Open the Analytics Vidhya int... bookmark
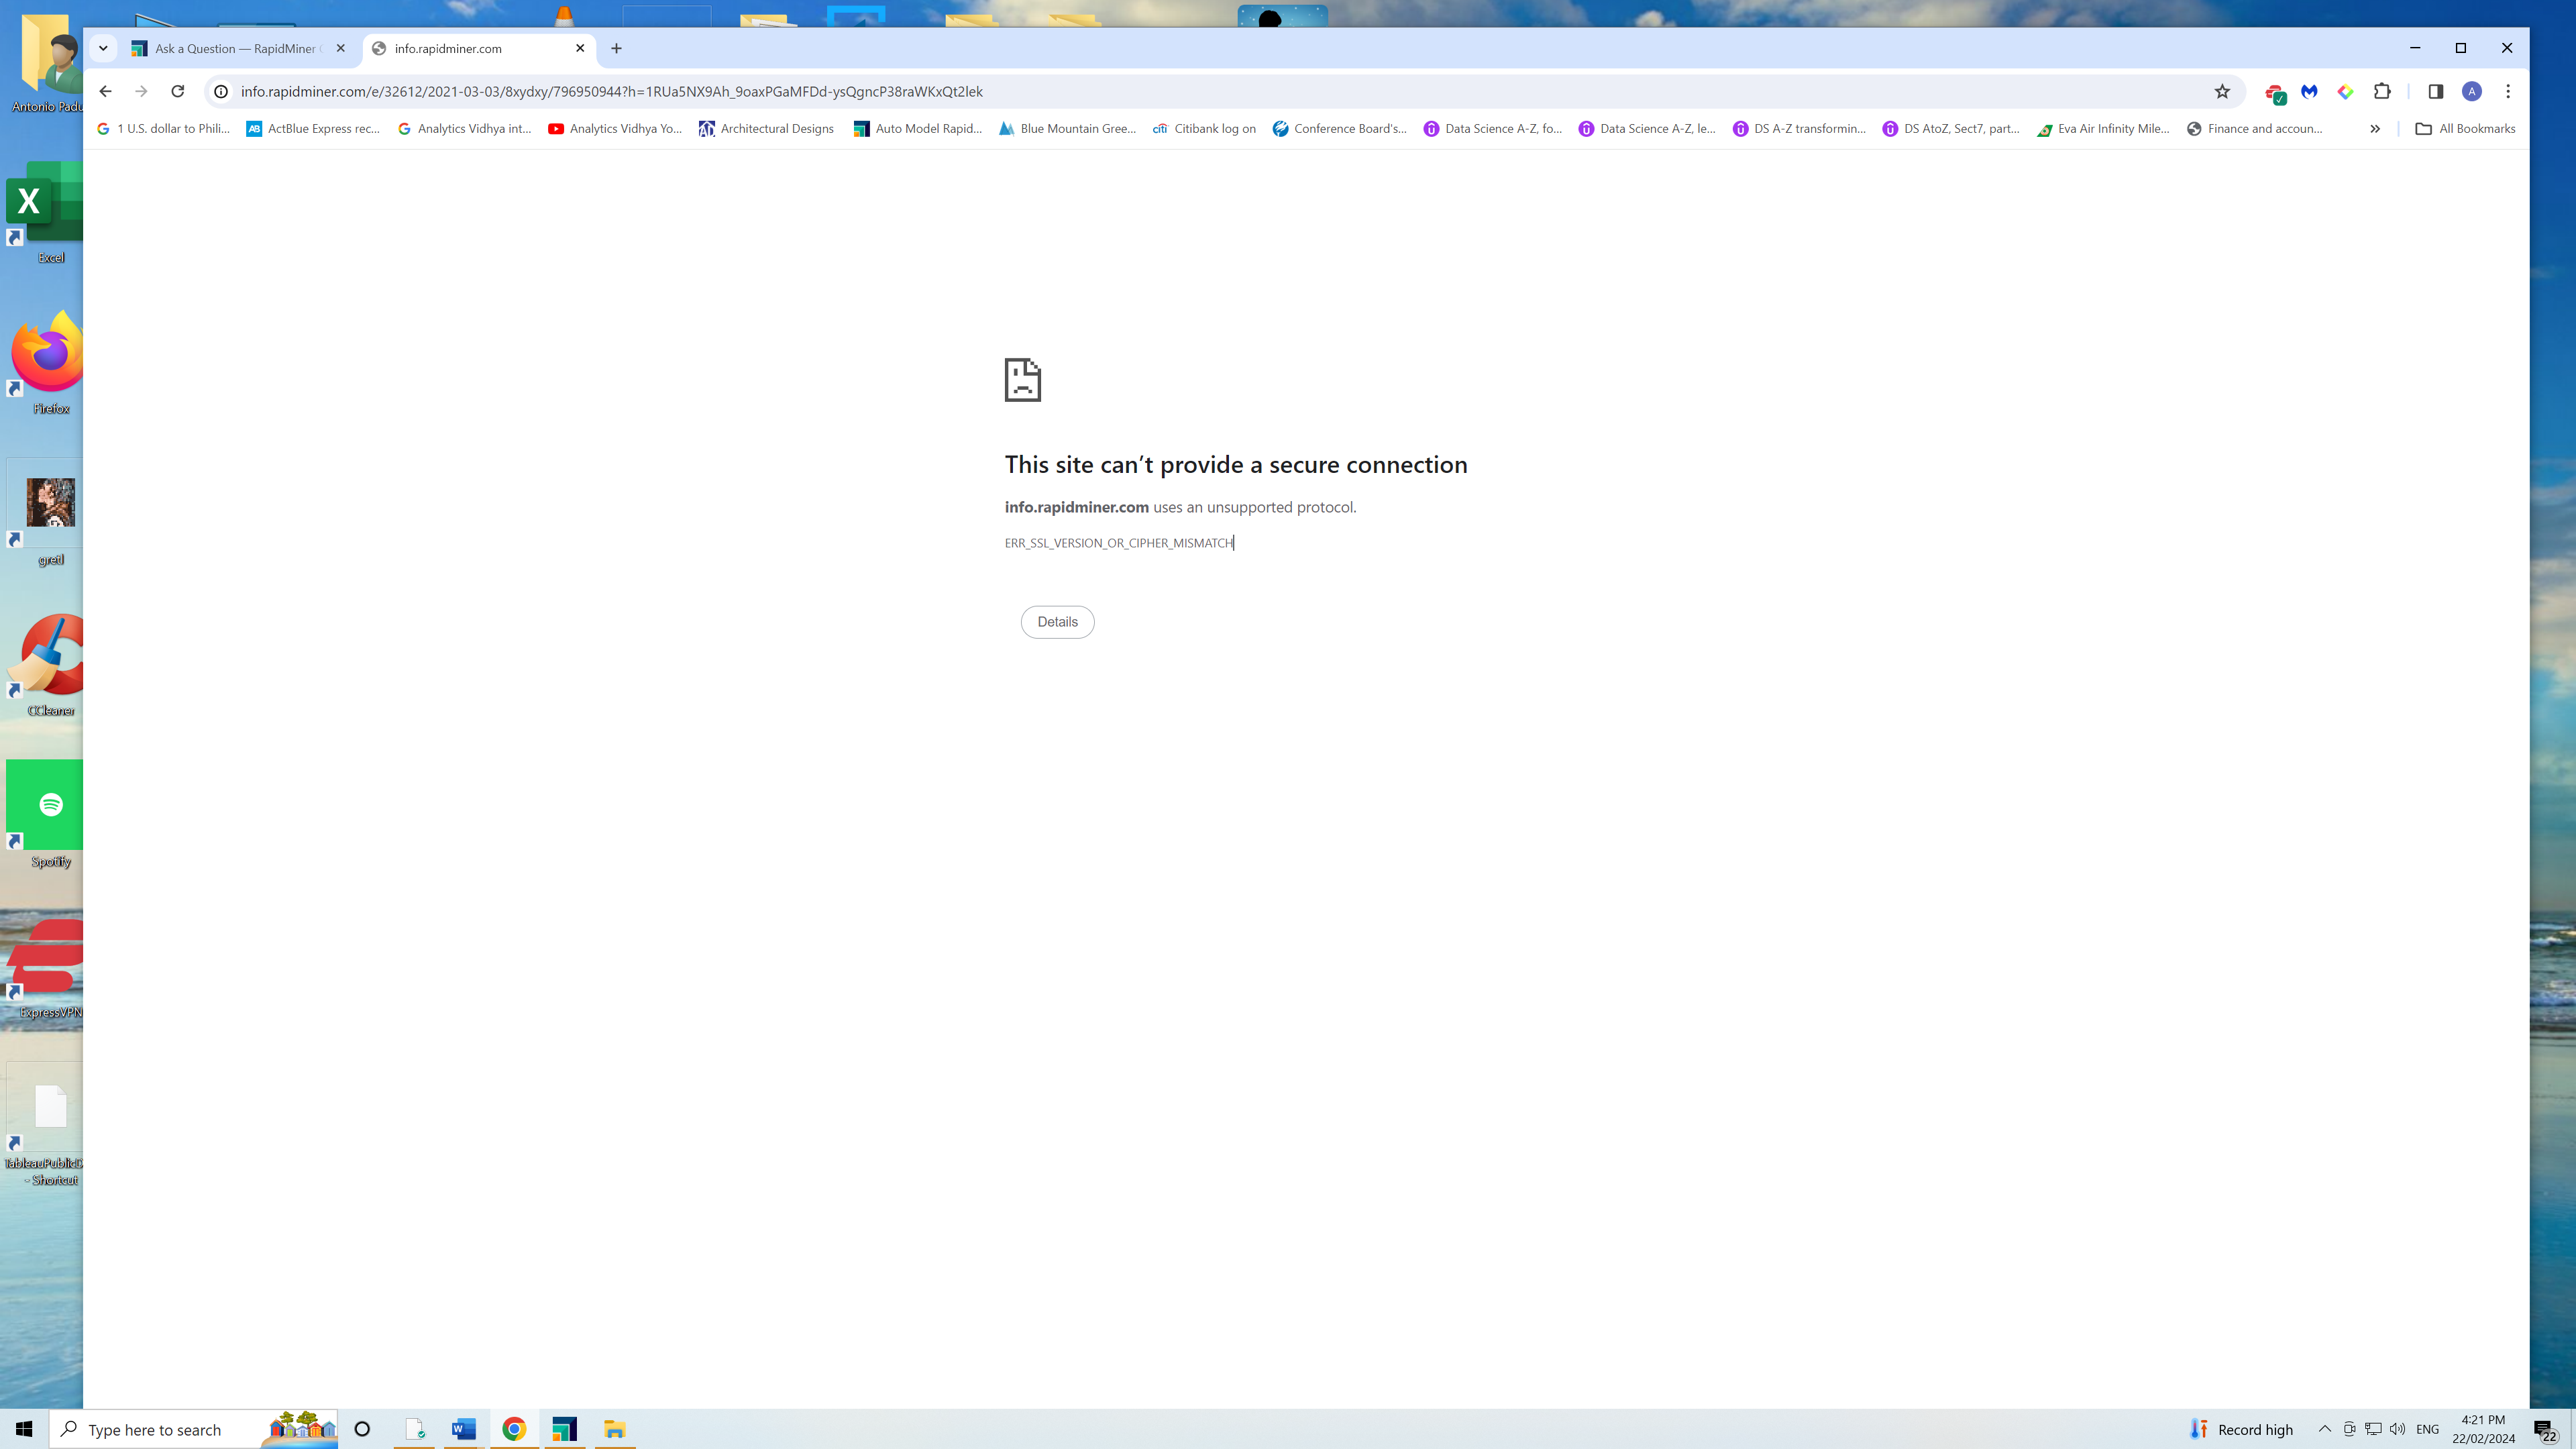 point(464,128)
